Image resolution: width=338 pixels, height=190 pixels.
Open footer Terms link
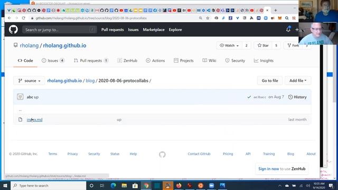[x=53, y=154]
